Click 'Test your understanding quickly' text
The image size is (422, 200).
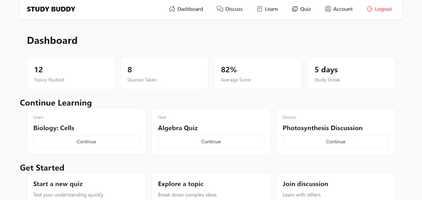pyautogui.click(x=69, y=195)
